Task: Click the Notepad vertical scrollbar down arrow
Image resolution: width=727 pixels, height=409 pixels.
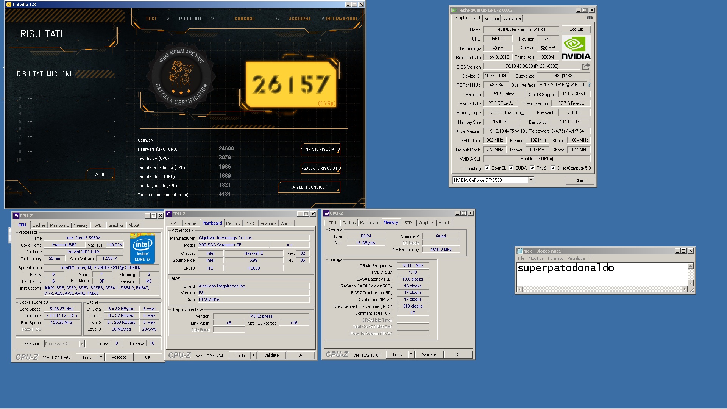Action: coord(690,283)
